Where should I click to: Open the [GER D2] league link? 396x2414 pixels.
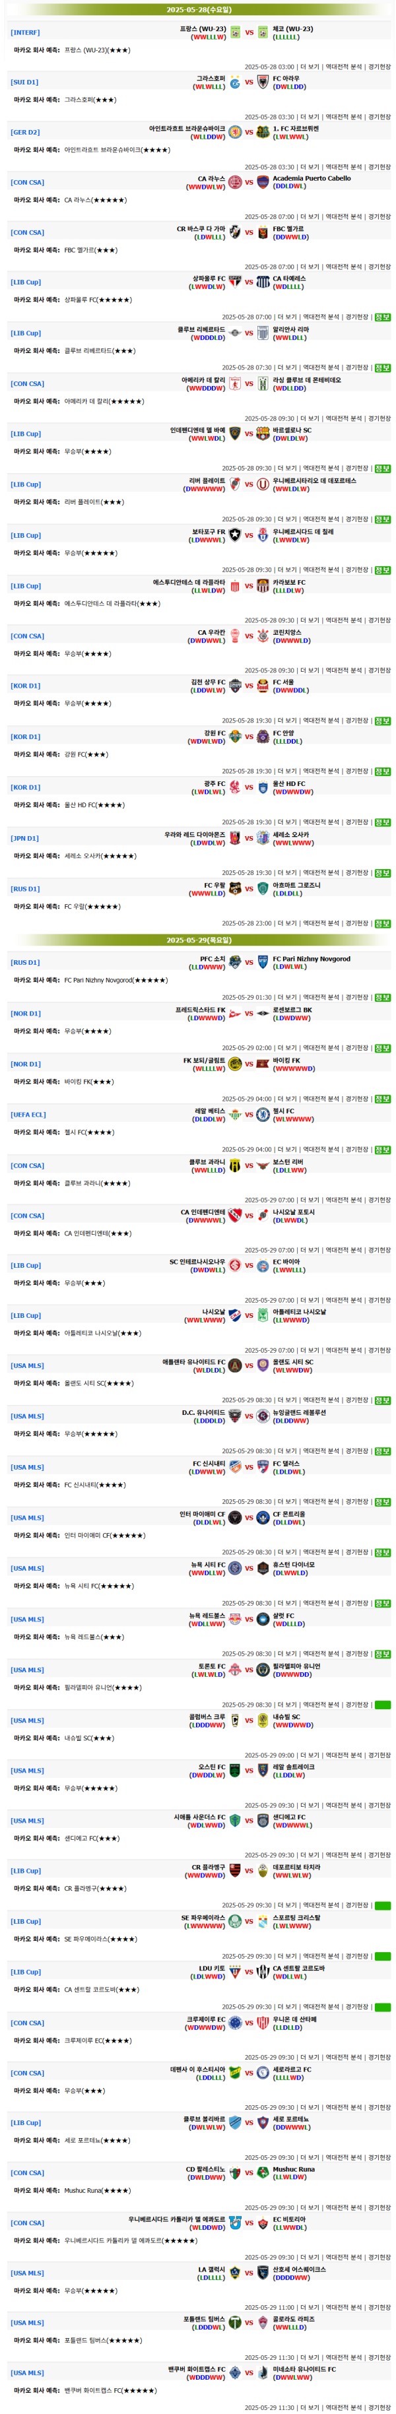click(25, 132)
